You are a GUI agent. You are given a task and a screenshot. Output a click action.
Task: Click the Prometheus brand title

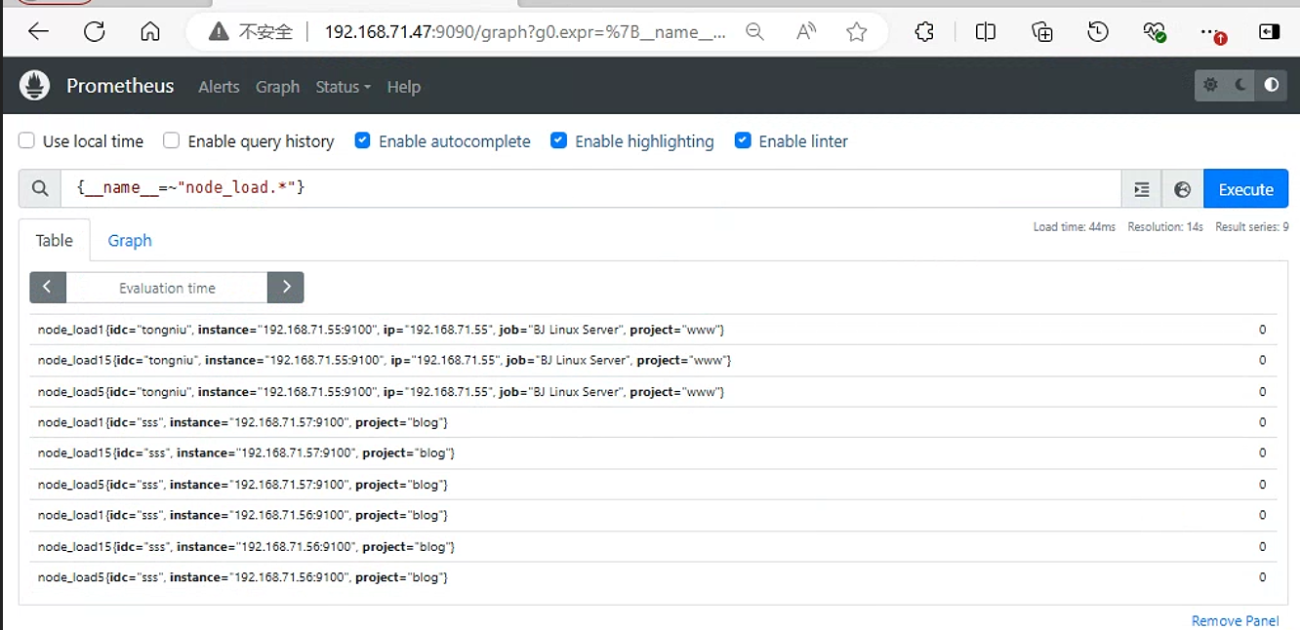coord(120,86)
